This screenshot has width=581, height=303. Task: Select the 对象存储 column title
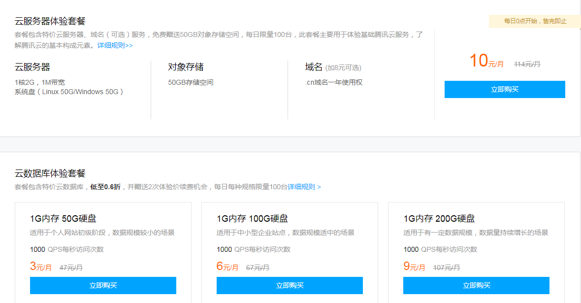tap(186, 67)
